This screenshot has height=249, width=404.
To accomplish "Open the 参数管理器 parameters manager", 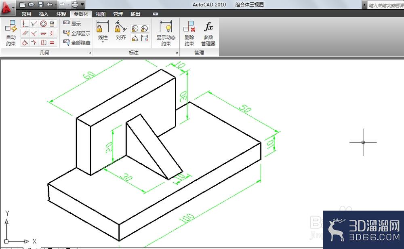I will tap(208, 33).
